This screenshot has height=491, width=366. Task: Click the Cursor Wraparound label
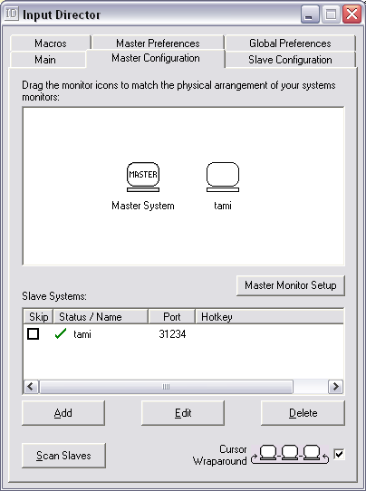[220, 455]
